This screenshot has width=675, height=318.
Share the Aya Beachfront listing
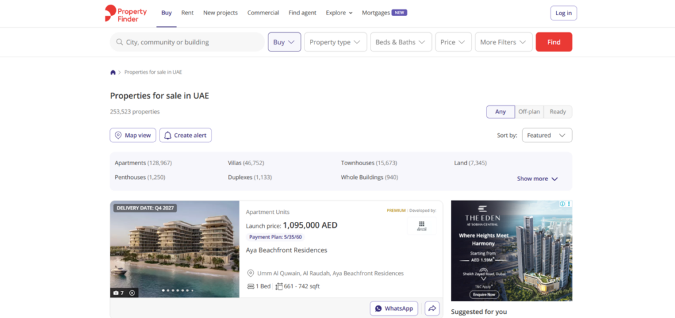[432, 309]
